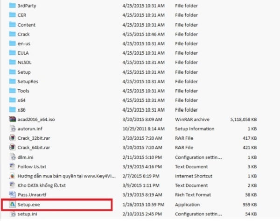Image resolution: width=280 pixels, height=221 pixels.
Task: Click the Crack folder name
Action: pyautogui.click(x=23, y=34)
